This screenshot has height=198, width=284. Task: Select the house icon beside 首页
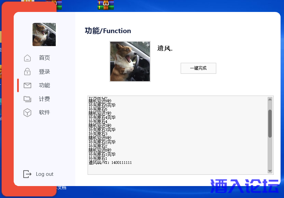pyautogui.click(x=27, y=58)
